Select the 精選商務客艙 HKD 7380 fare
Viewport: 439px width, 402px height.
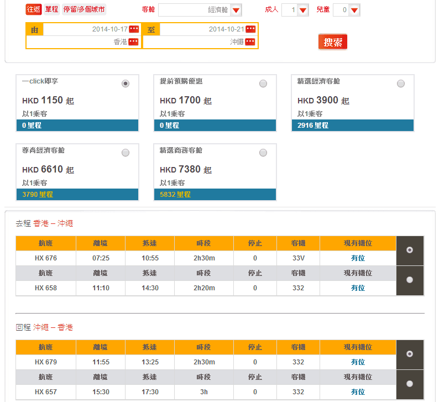[263, 153]
